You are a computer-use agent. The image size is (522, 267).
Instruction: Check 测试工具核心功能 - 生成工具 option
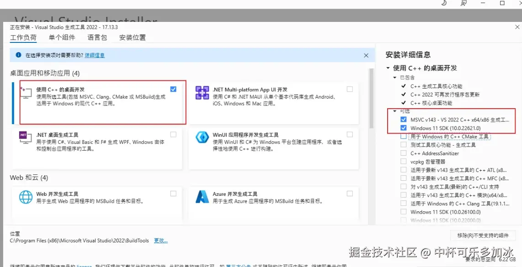[x=404, y=145]
